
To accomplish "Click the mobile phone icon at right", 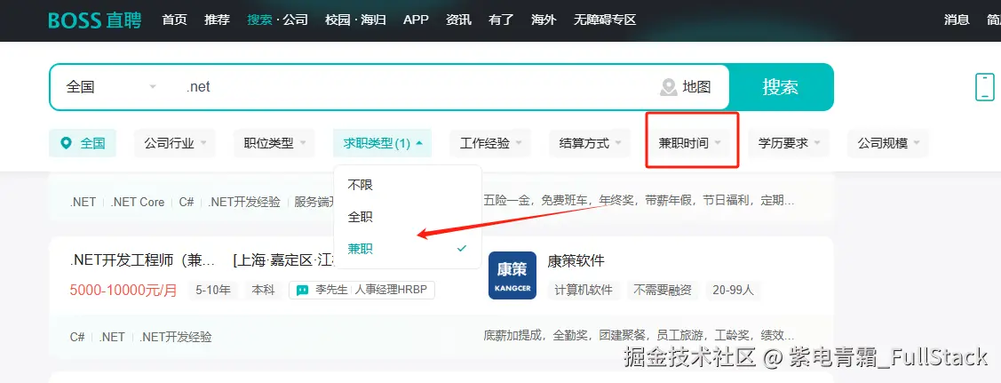I will click(984, 87).
